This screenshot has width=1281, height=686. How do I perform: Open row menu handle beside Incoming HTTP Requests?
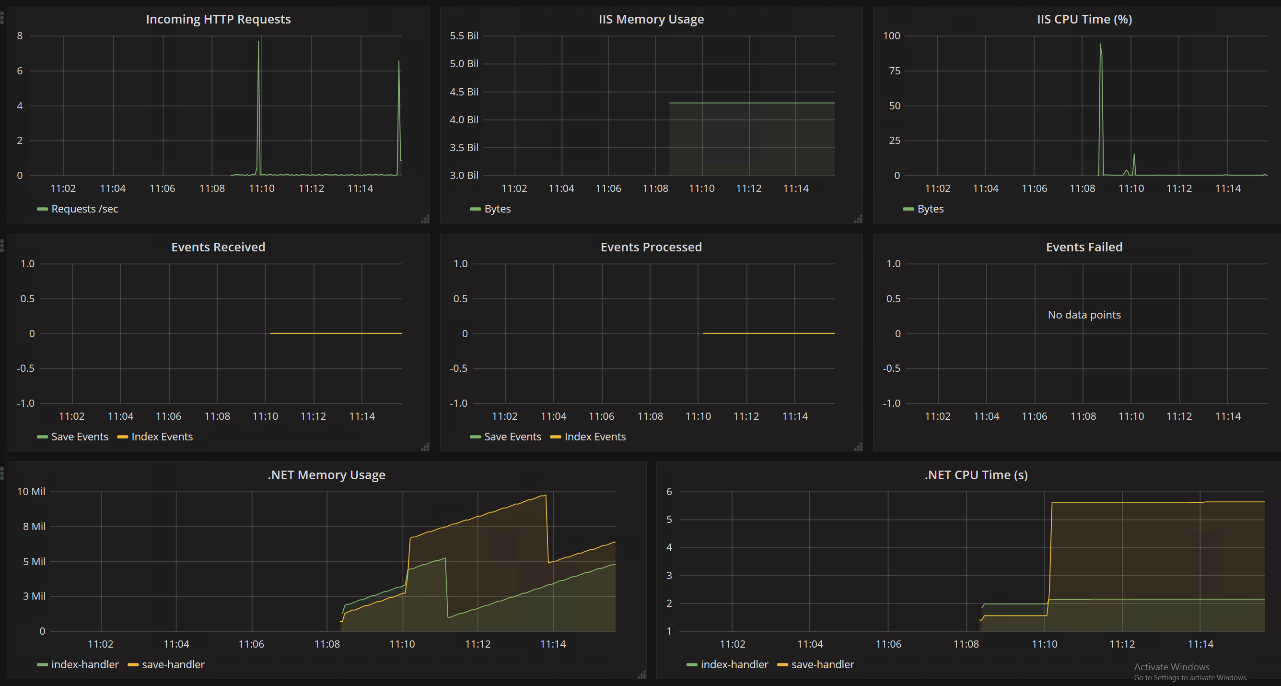click(2, 18)
